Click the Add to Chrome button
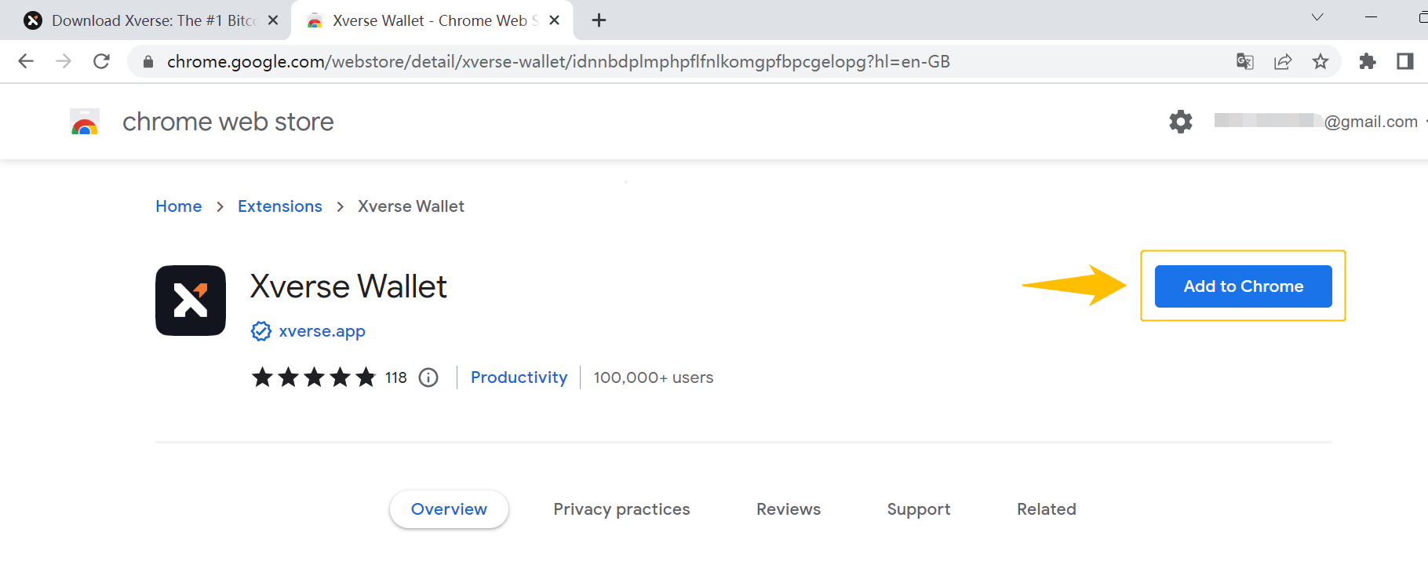1428x565 pixels. pos(1243,286)
